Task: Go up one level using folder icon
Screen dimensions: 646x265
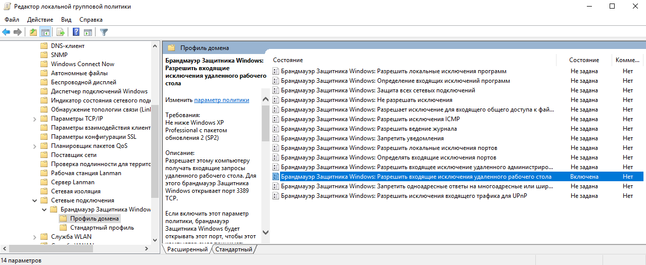Action: 33,32
